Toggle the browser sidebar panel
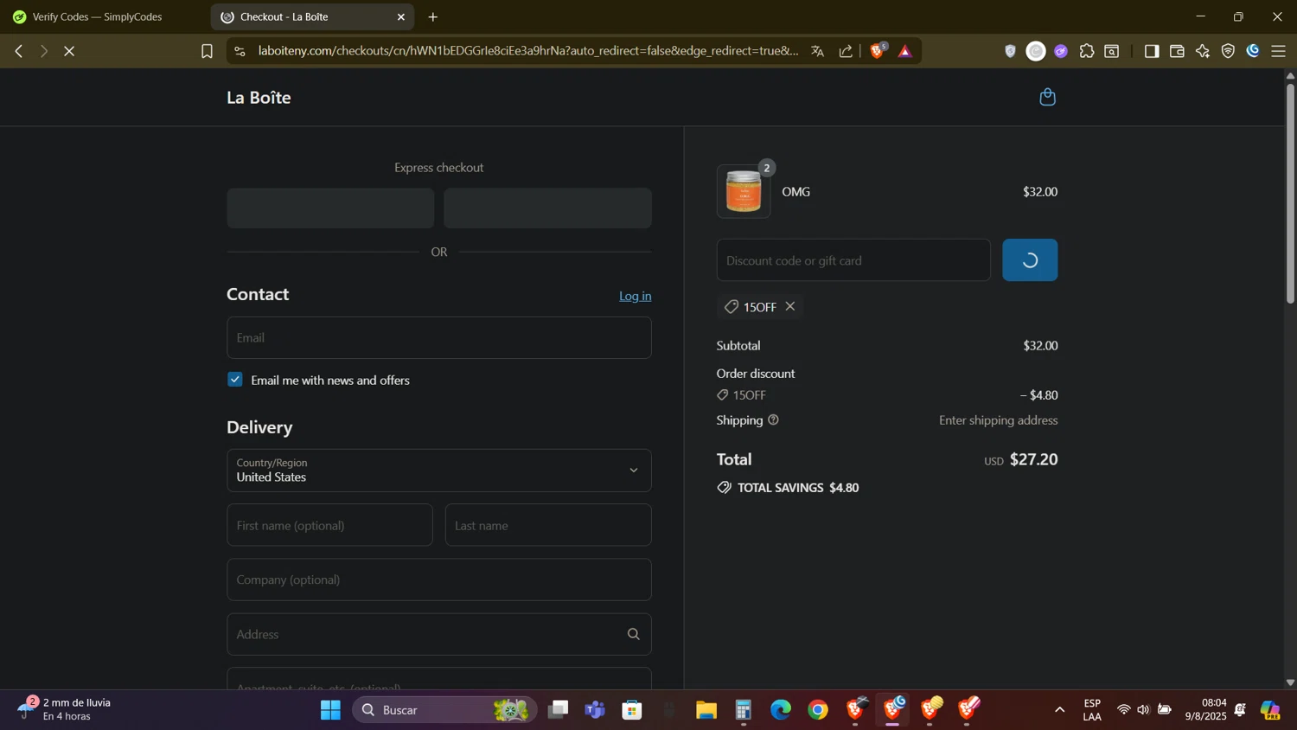The image size is (1297, 730). (x=1151, y=51)
